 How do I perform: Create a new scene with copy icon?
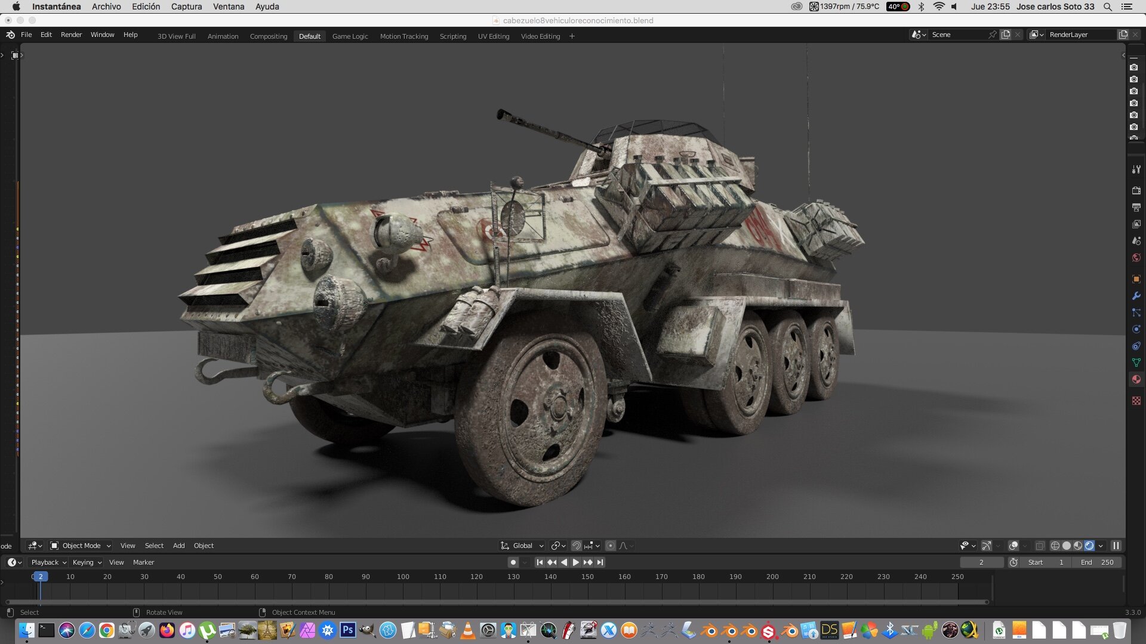(1006, 35)
